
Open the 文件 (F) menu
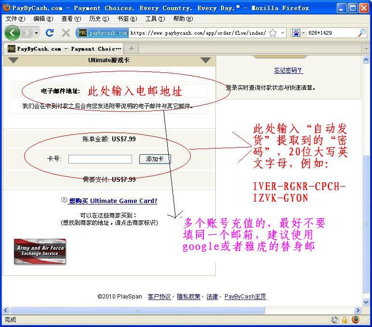(15, 18)
